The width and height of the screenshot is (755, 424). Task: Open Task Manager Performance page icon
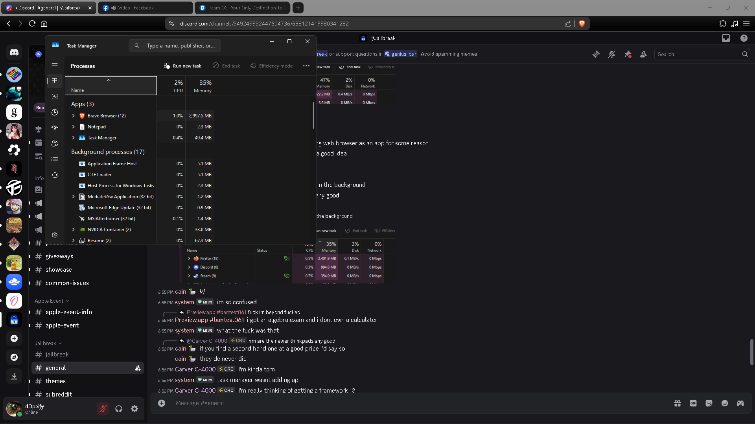pyautogui.click(x=55, y=97)
